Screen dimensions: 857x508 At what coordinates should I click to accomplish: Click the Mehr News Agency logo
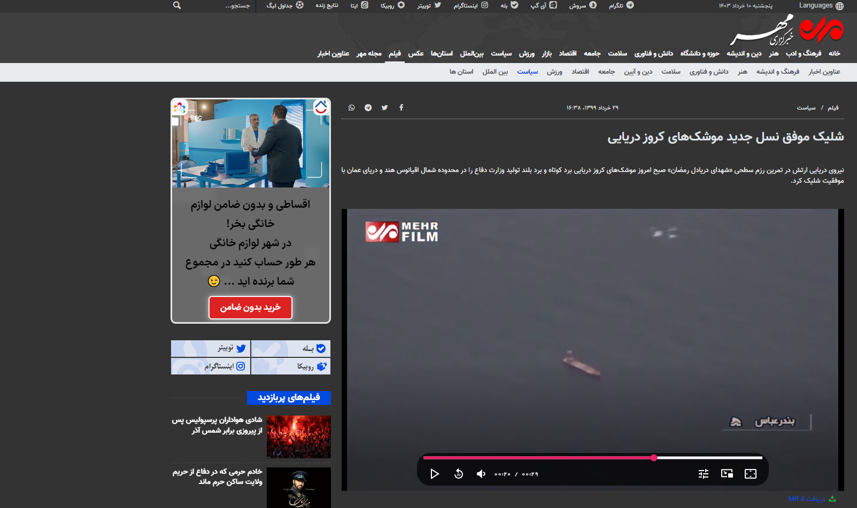pos(786,30)
